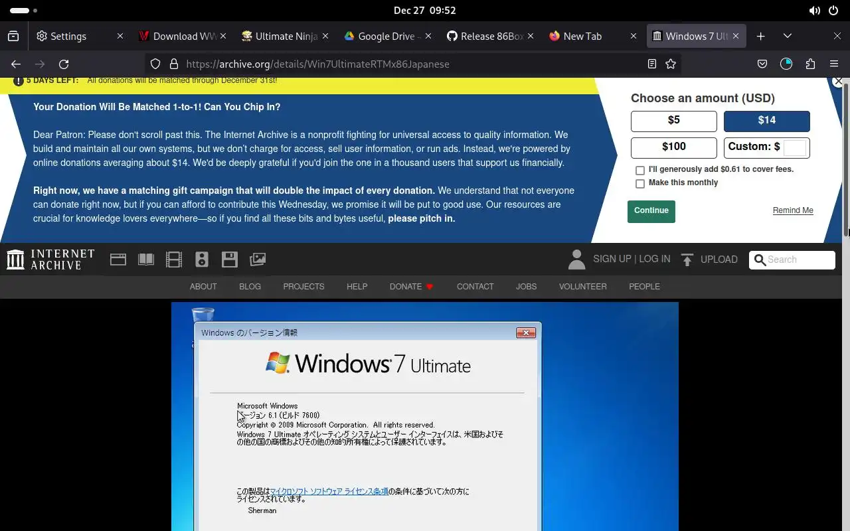Click the LOG IN link
The image size is (850, 531).
pos(654,259)
